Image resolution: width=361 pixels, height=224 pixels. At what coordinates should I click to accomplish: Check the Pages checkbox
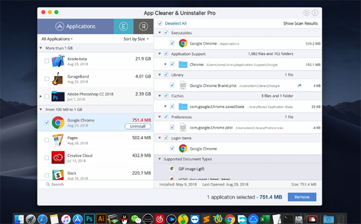click(47, 140)
